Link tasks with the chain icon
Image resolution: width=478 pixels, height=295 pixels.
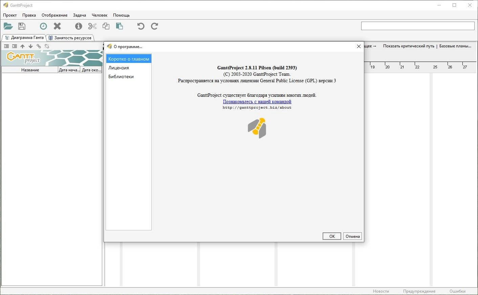[x=39, y=46]
